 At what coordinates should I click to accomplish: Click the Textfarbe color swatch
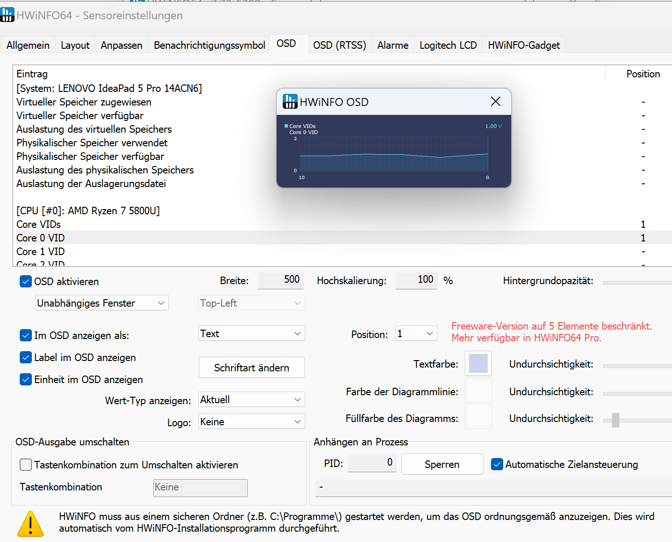(x=478, y=363)
